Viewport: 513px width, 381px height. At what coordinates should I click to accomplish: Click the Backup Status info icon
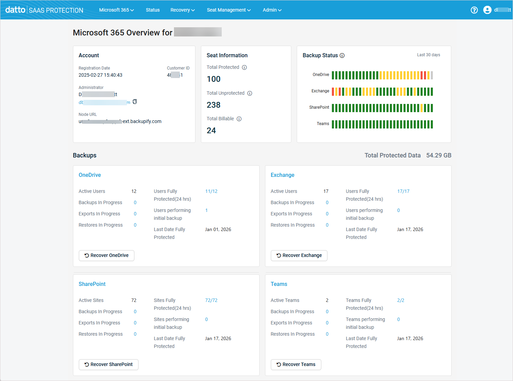(x=342, y=56)
